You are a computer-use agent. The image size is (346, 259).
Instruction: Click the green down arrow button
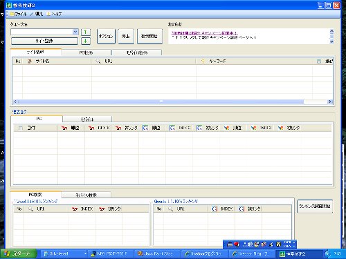(85, 41)
